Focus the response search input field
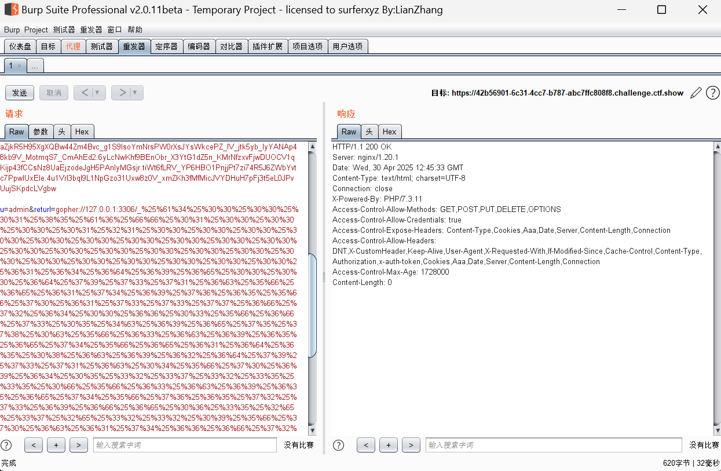This screenshot has height=471, width=721. pyautogui.click(x=554, y=445)
